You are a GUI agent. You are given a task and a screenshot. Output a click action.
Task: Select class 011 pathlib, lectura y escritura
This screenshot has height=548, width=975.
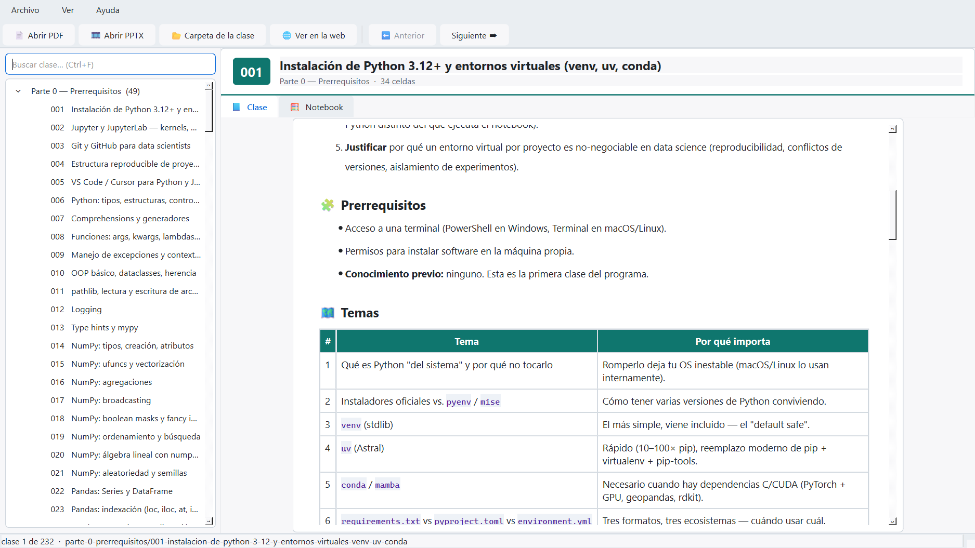click(x=125, y=291)
